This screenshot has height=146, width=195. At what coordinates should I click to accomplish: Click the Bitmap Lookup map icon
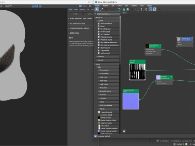(x=99, y=118)
